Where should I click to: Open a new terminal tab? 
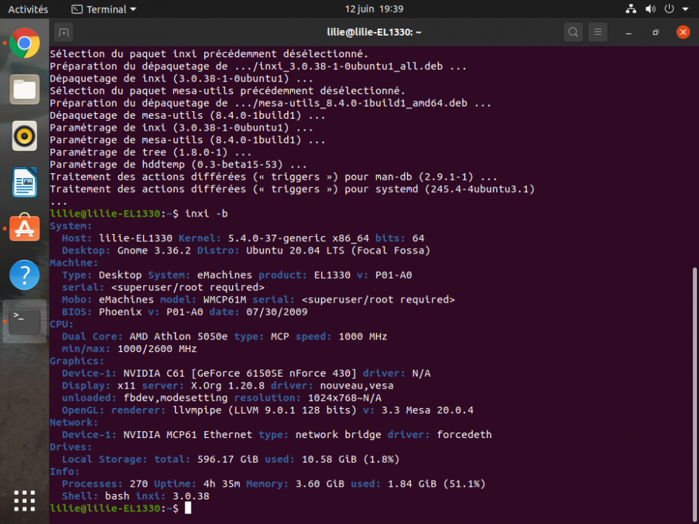click(x=64, y=32)
